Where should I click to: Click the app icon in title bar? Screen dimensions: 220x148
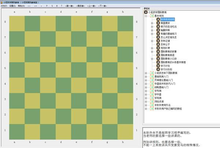(1, 3)
